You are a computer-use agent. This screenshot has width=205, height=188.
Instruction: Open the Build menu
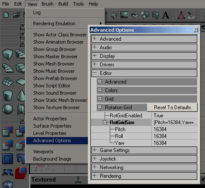tap(63, 4)
